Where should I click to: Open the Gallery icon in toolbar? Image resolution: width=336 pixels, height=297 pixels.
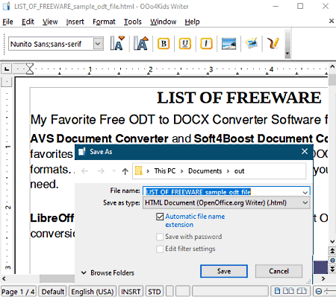click(x=252, y=43)
